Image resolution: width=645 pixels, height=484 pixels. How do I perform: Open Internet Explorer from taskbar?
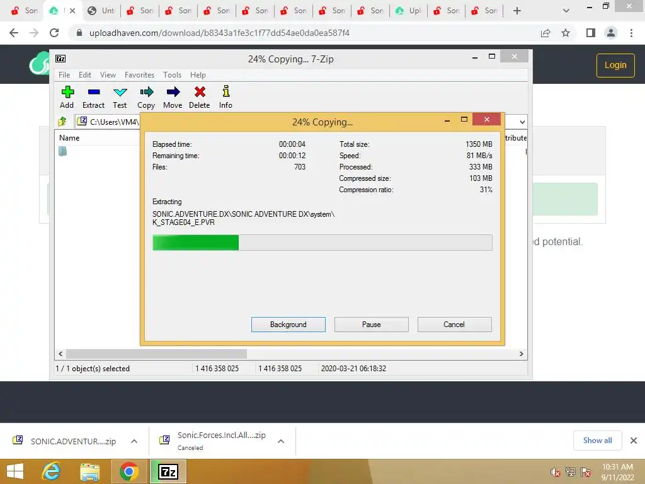(52, 471)
